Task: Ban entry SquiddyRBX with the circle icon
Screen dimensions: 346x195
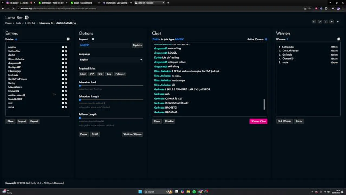Action: click(x=66, y=99)
